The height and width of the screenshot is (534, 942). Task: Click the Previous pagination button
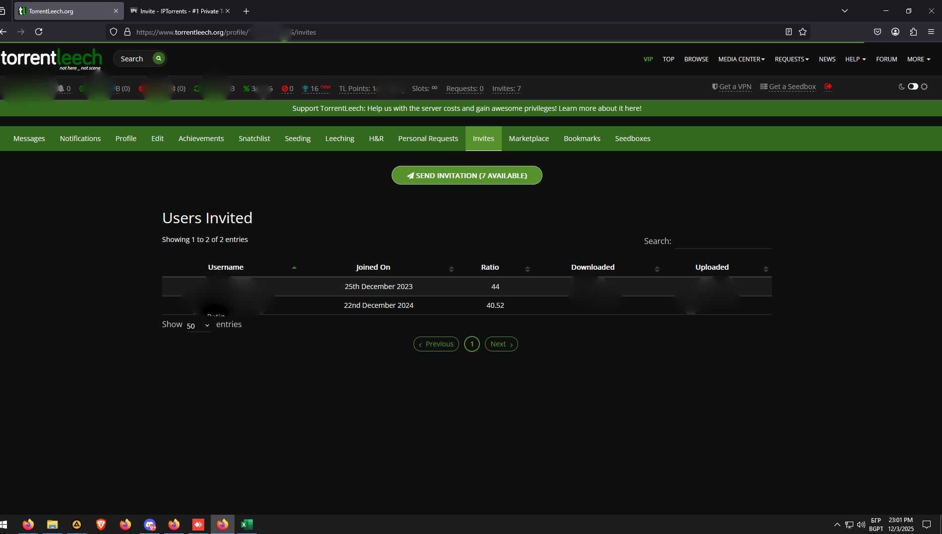(x=436, y=344)
